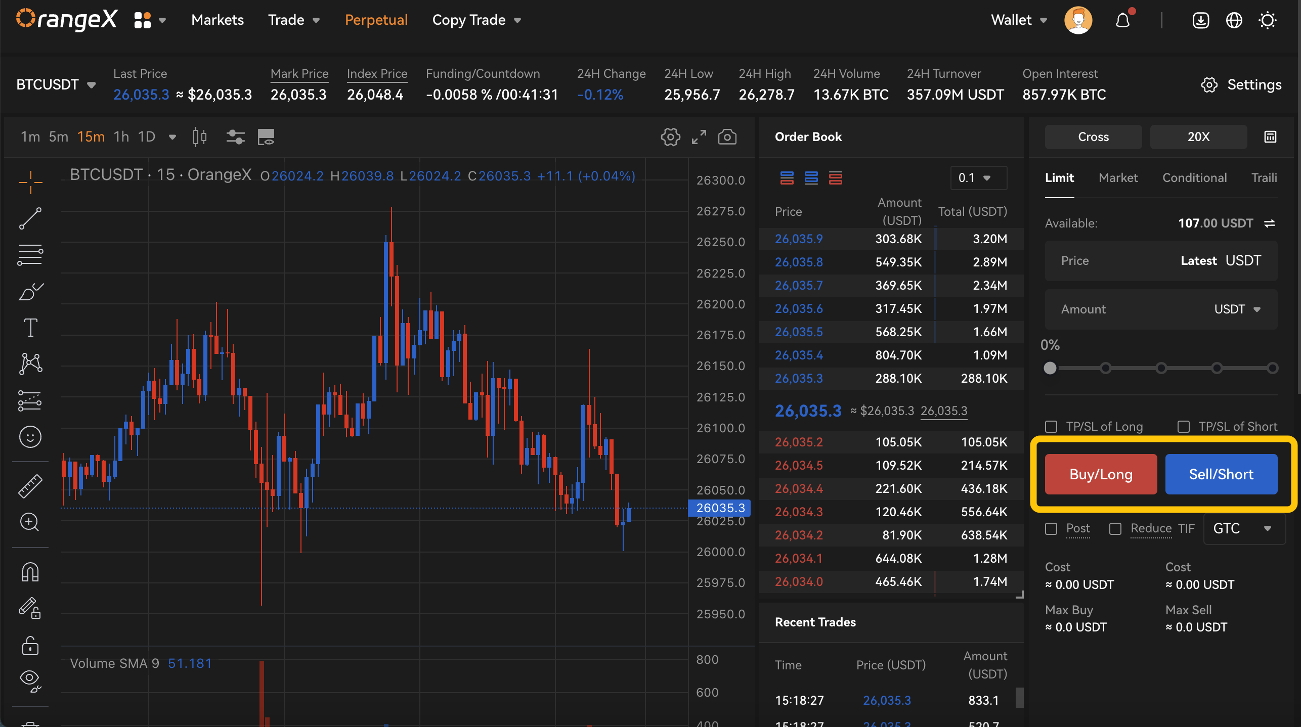Screen dimensions: 1301x727
Task: Click the Buy/Long button
Action: click(x=1101, y=474)
